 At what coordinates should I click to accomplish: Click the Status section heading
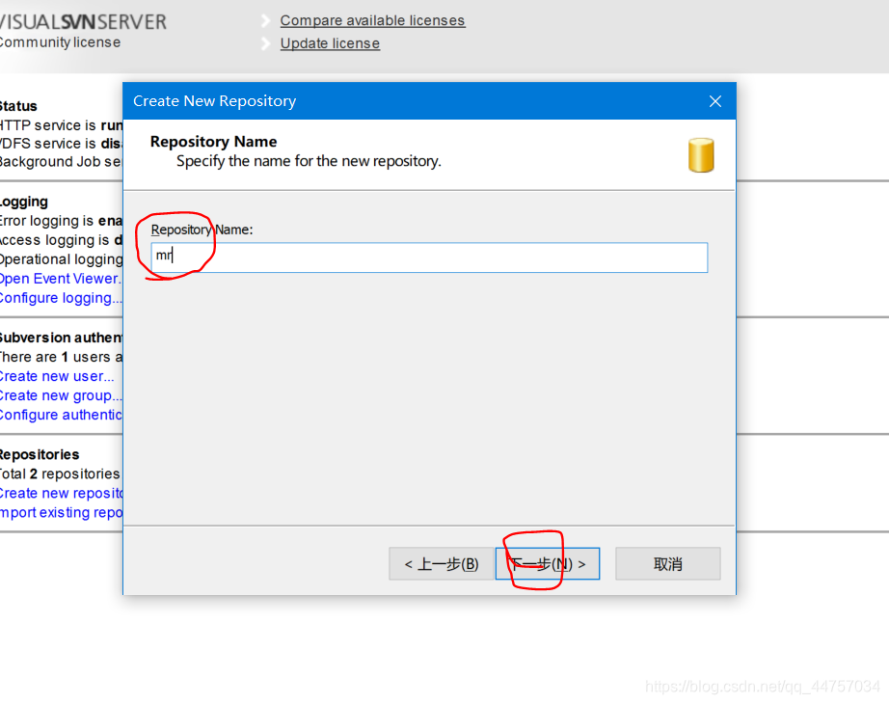click(18, 106)
